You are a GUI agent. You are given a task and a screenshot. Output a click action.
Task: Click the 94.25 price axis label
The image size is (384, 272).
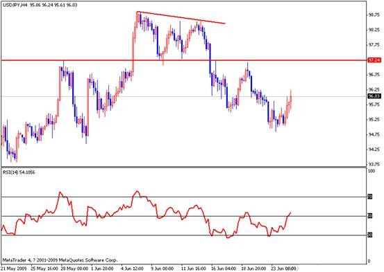pos(374,149)
